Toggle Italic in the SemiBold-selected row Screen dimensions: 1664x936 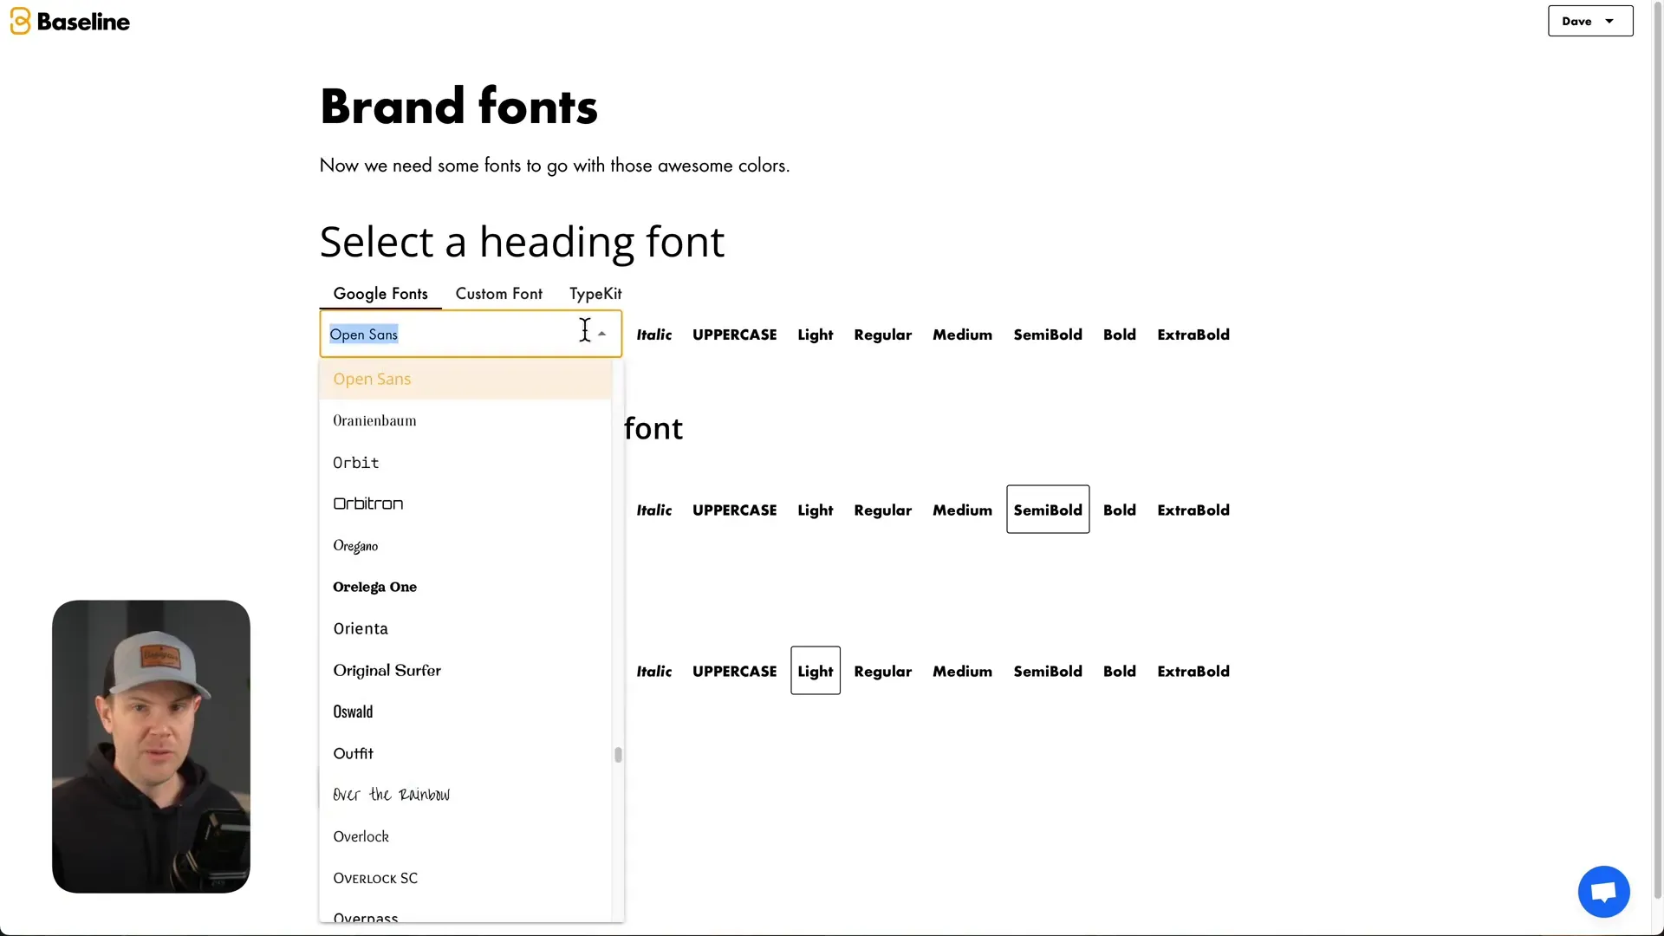[x=653, y=510]
